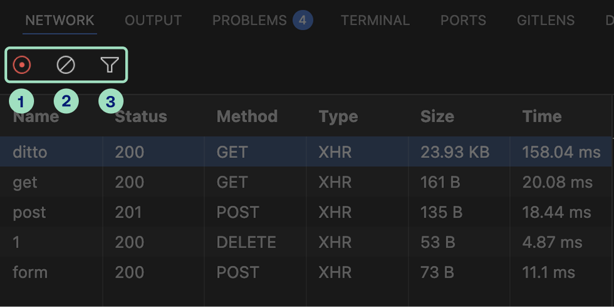This screenshot has height=307, width=614.
Task: Switch to the Terminal tab
Action: coord(375,20)
